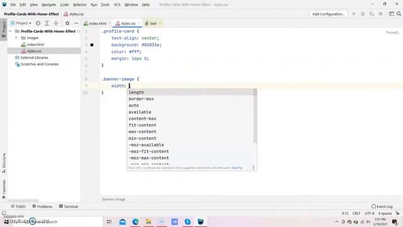
Task: Click the #fff color swatch in the gutter
Action: (x=92, y=52)
